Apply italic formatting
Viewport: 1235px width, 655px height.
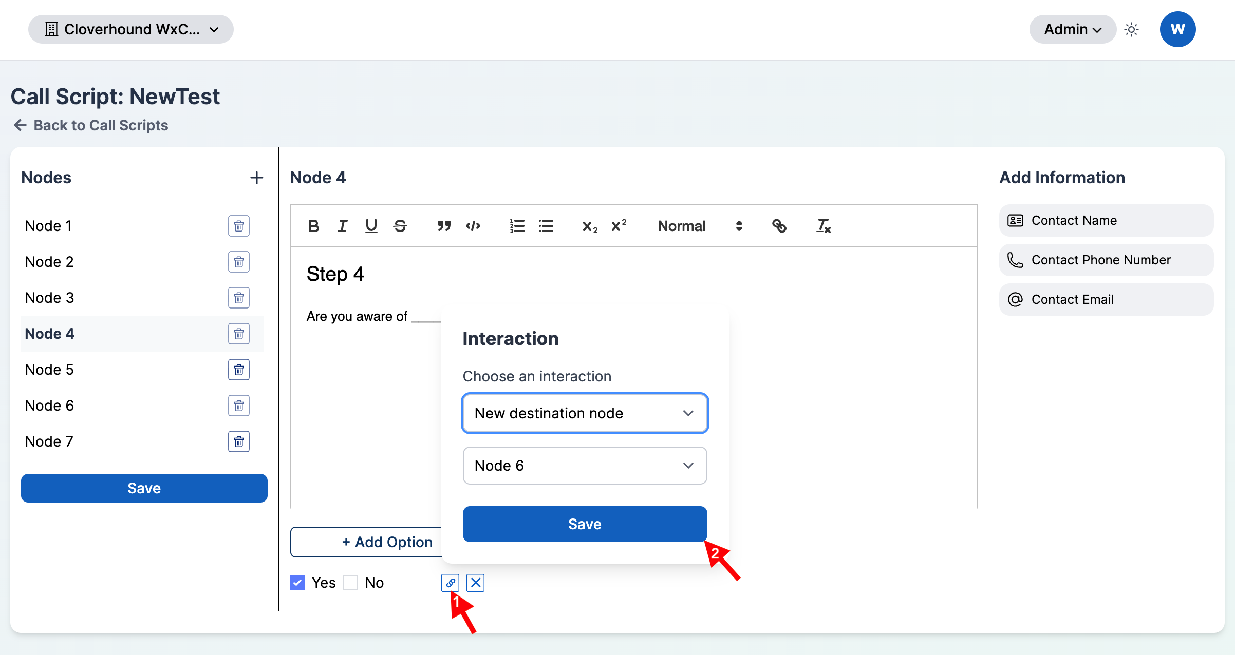pyautogui.click(x=342, y=226)
